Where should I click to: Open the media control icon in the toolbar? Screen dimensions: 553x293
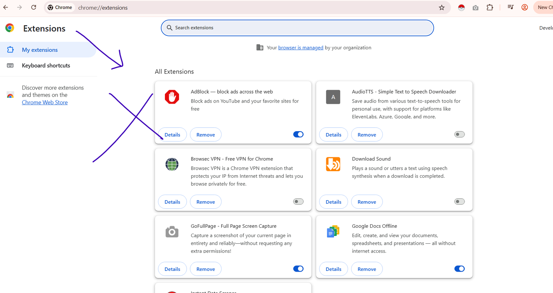tap(510, 7)
